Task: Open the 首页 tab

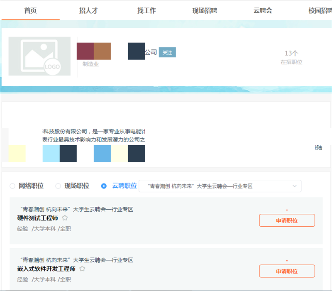Action: pos(30,11)
